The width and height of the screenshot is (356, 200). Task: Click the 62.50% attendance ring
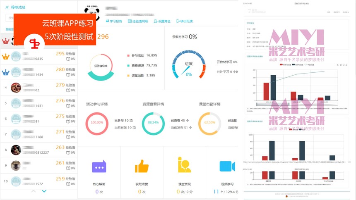tap(209, 124)
